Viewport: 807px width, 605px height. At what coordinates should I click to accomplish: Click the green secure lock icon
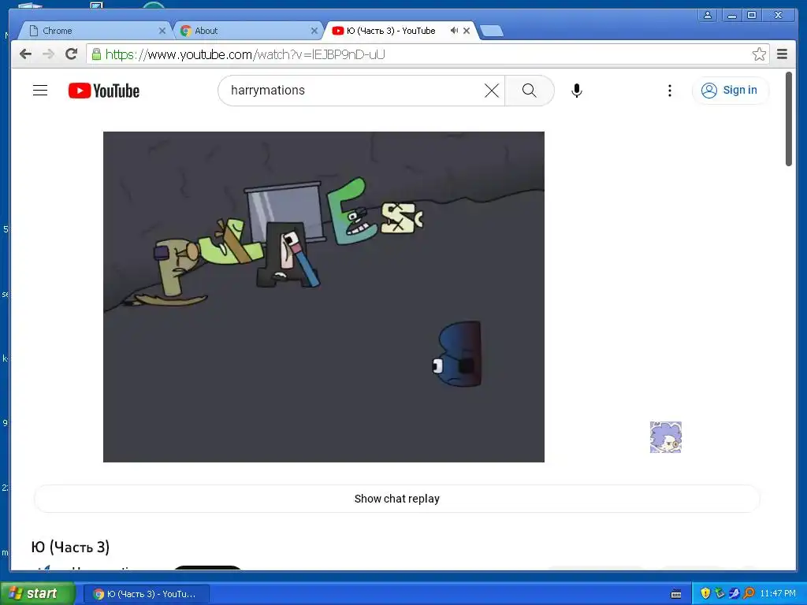click(96, 54)
